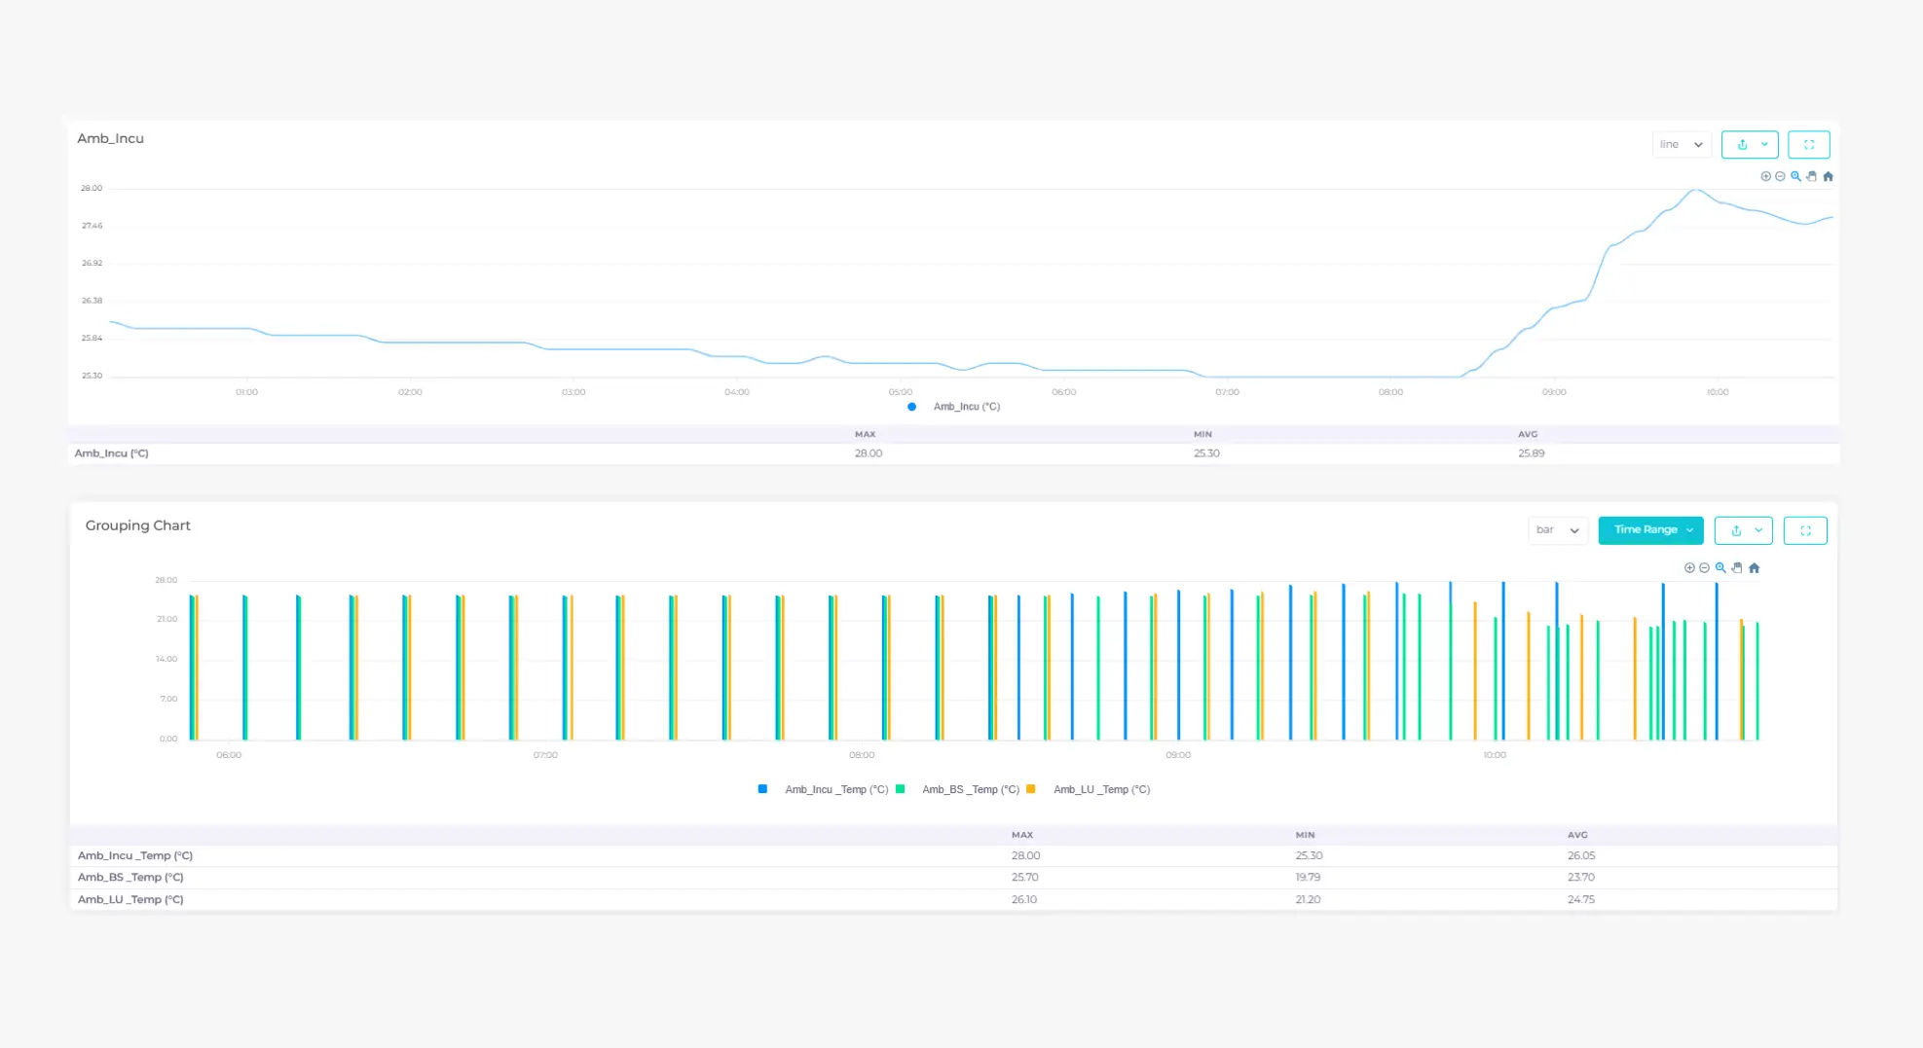
Task: Open export options for Grouping Chart
Action: click(x=1743, y=530)
